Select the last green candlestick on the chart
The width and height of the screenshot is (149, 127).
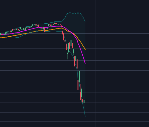tap(84, 102)
